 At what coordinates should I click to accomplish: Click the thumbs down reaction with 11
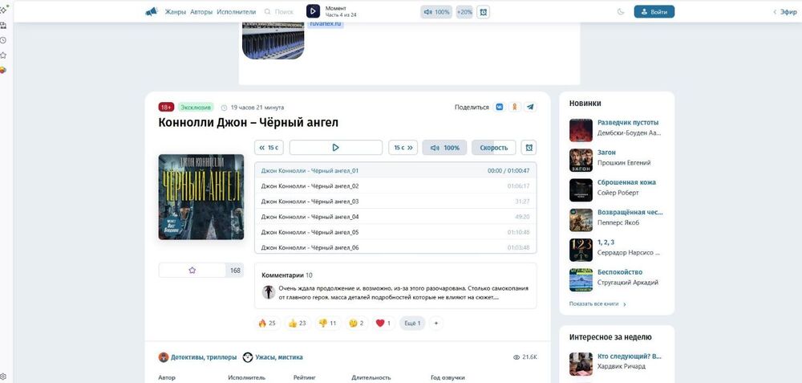click(328, 323)
